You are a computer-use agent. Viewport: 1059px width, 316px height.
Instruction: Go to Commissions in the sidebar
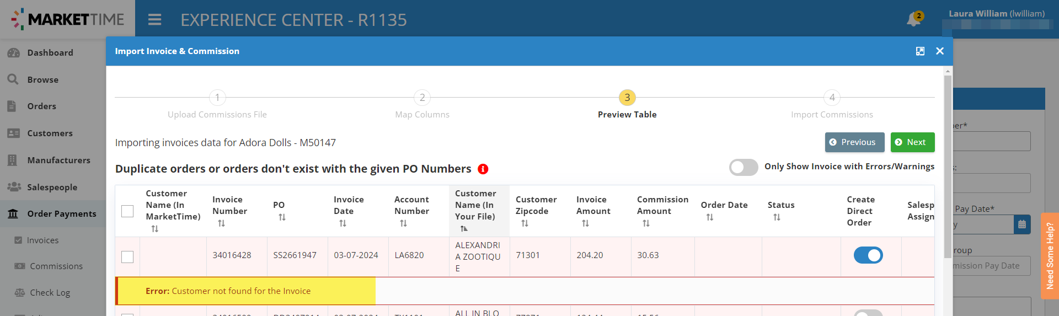56,266
